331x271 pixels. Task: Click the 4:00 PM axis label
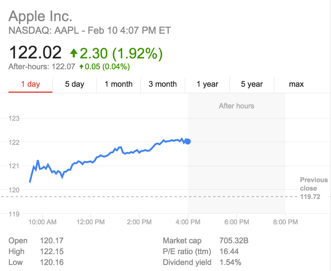[188, 222]
